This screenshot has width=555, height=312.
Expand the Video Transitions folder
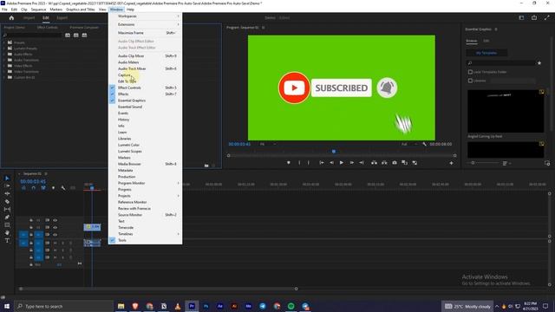(x=4, y=71)
